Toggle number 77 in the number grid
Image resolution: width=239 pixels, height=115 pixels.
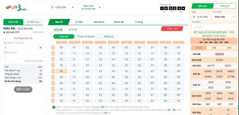tap(152, 89)
